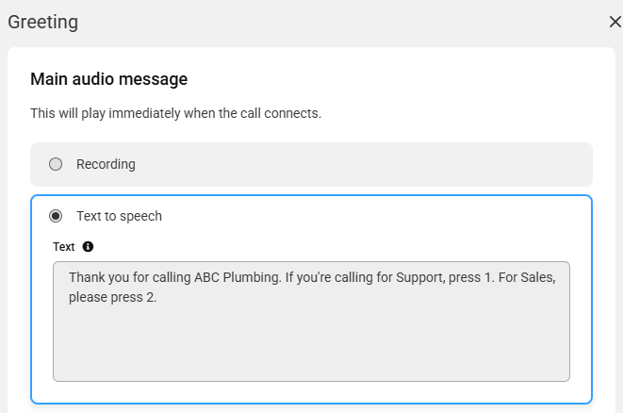Click the Greeting panel title
Screen dimensions: 623x413
[43, 22]
